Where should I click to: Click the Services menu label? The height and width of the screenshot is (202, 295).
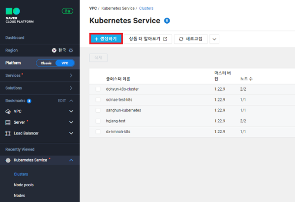coord(13,75)
